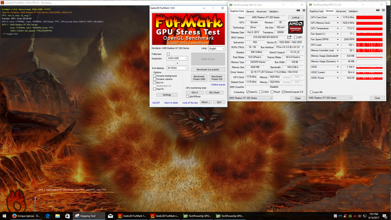The image size is (391, 220).
Task: Click the FurMark About button
Action: coord(205,102)
